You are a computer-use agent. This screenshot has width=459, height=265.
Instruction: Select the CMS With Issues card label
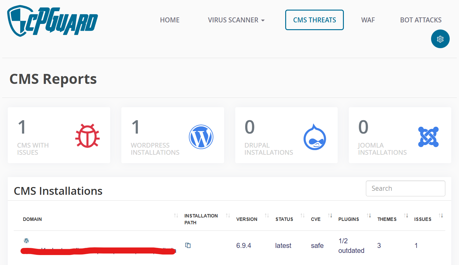click(x=33, y=149)
